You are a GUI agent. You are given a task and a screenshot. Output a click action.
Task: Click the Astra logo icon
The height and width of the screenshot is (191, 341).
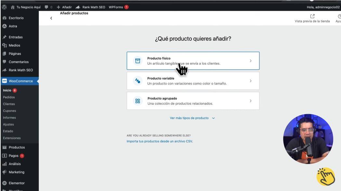tap(4, 26)
